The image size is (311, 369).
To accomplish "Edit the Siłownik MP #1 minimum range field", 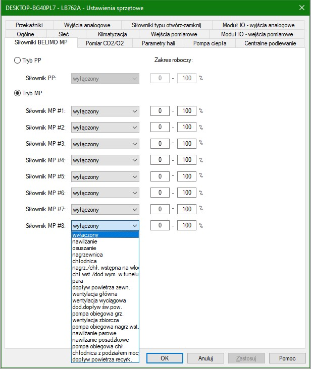I will (160, 111).
